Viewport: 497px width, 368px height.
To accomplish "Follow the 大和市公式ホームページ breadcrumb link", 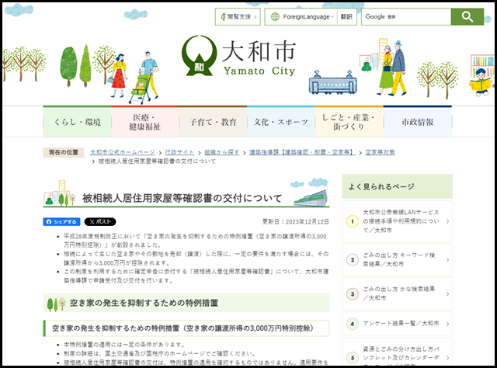I will pos(123,152).
